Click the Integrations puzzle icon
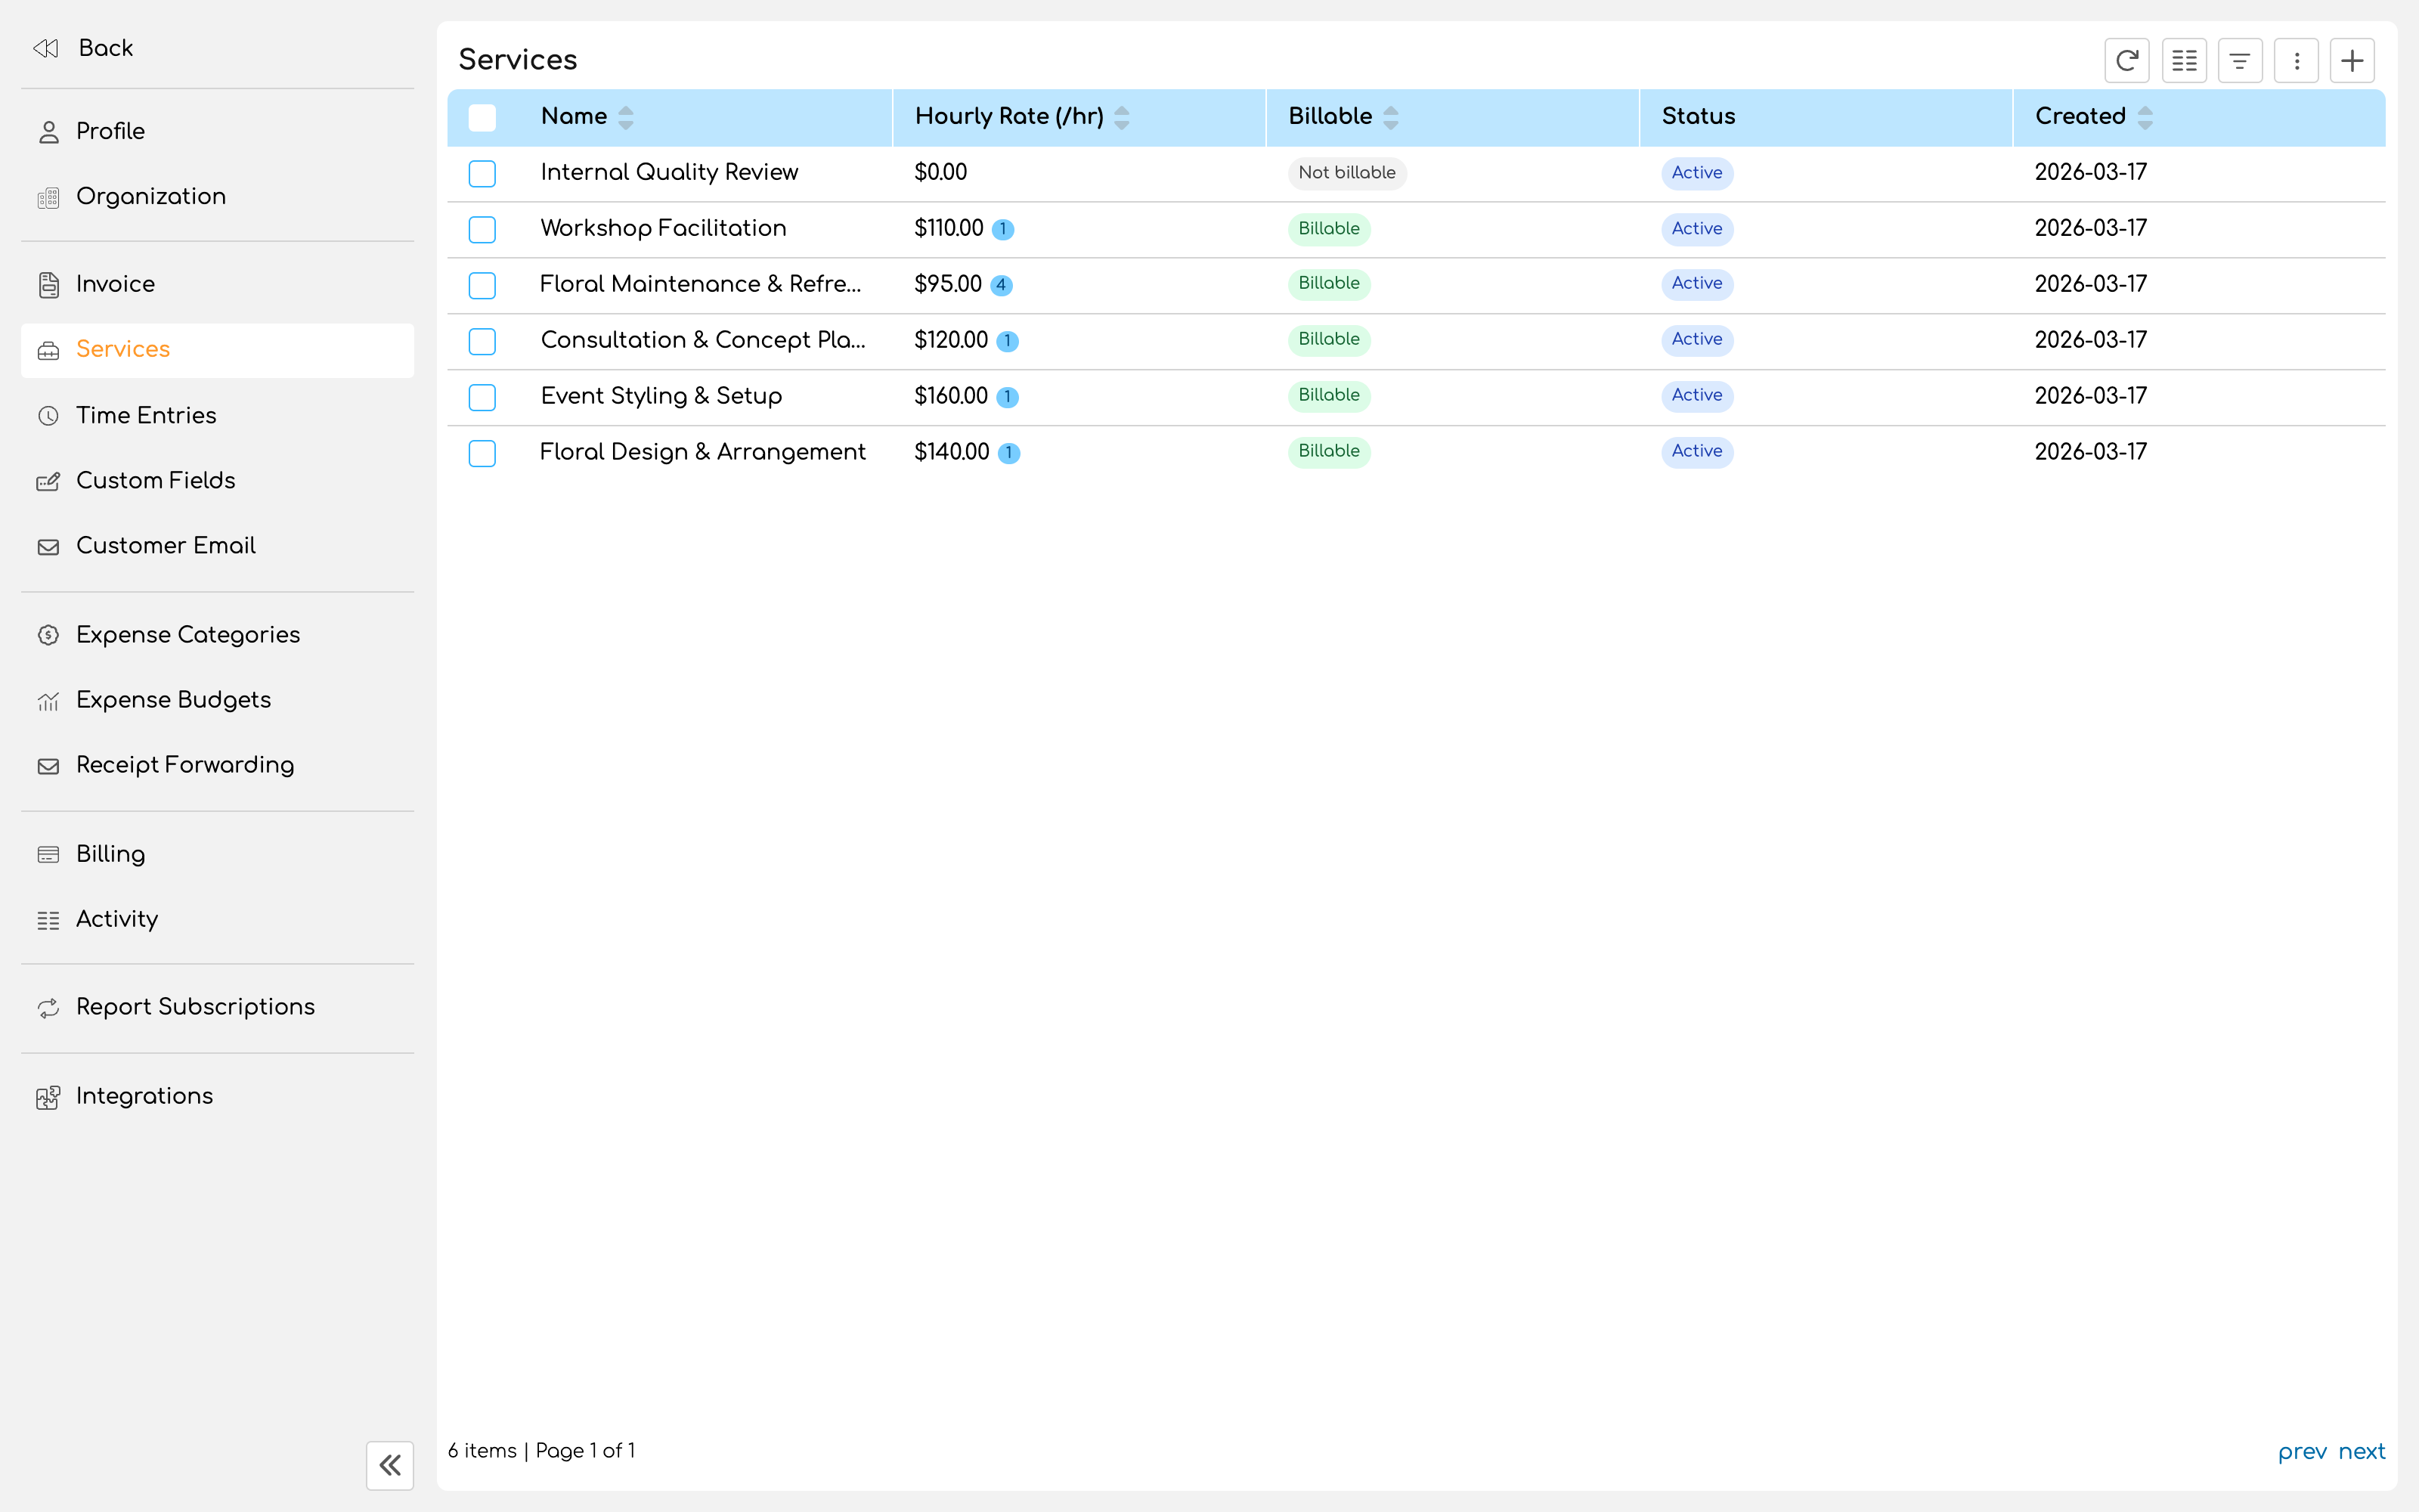2419x1512 pixels. (48, 1097)
